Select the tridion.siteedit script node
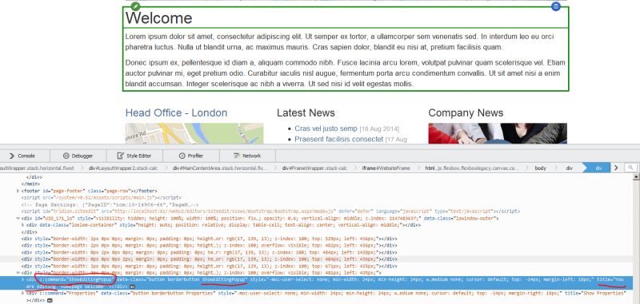The image size is (640, 304). pos(270,211)
